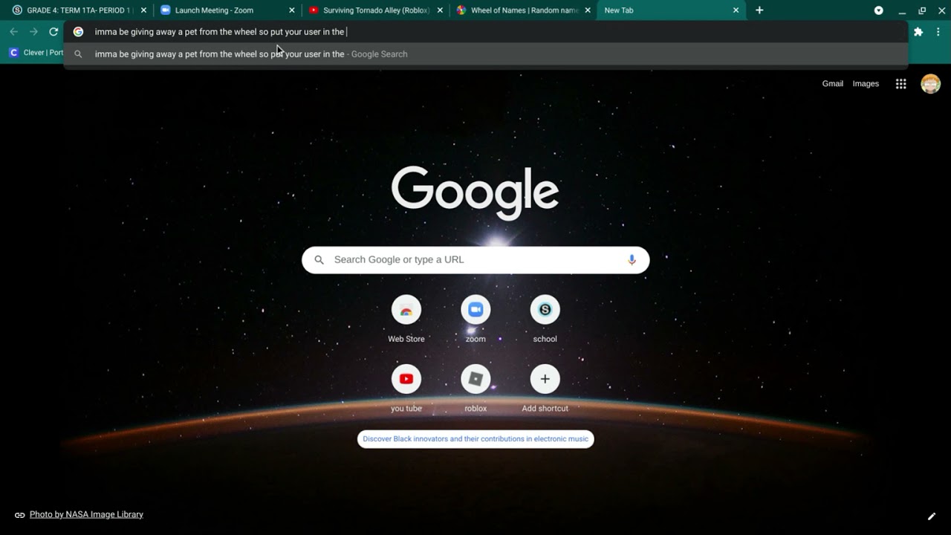Open Discover Black innovators promo link
The width and height of the screenshot is (951, 535).
[x=475, y=439]
